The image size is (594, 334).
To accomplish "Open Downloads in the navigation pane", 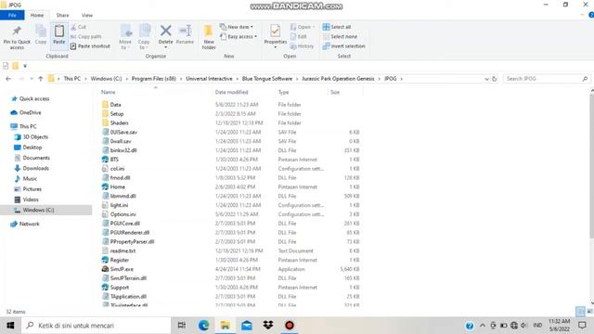I will point(35,168).
